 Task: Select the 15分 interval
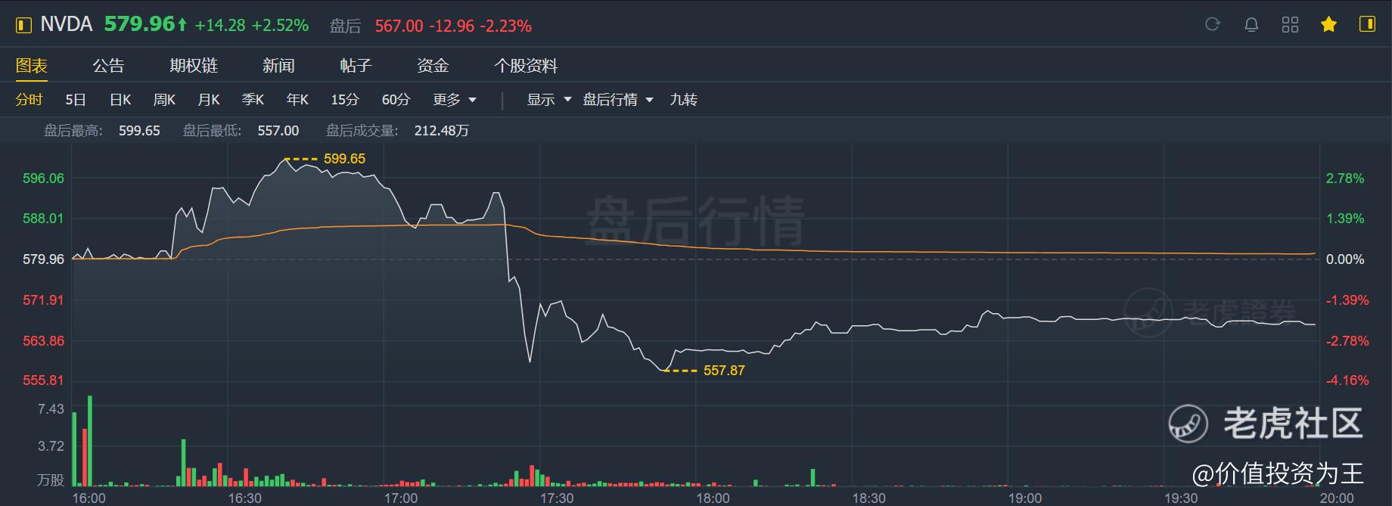tap(345, 100)
